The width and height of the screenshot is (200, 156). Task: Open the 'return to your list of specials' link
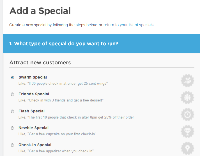pyautogui.click(x=128, y=25)
